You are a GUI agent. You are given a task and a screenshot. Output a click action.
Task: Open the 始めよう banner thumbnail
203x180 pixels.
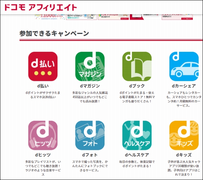coord(177,17)
